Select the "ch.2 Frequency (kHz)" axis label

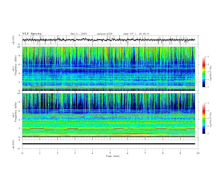click(15, 112)
